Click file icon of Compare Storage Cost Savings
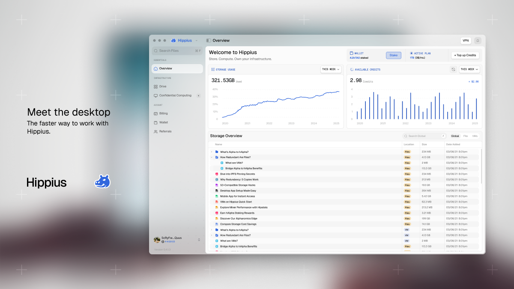 217,224
